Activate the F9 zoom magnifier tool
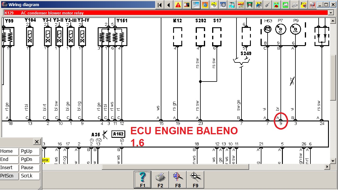338x190 pixels. (x=195, y=179)
